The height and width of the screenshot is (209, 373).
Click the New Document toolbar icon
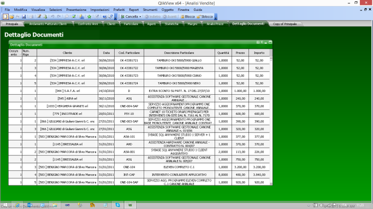(5, 16)
